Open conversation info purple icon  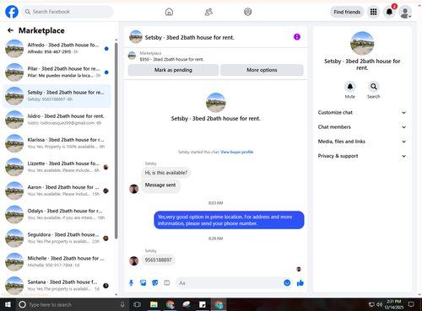coord(297,37)
